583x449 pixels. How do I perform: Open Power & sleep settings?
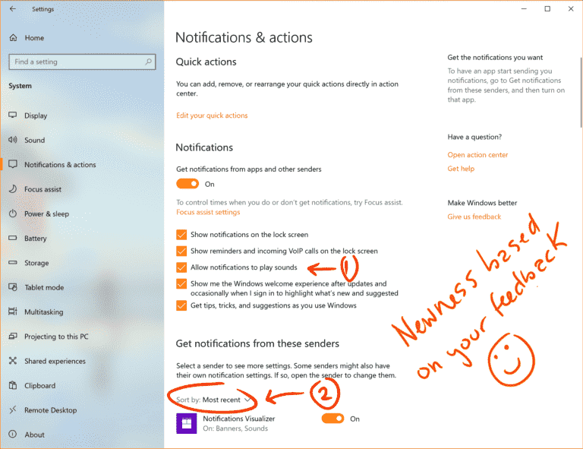pyautogui.click(x=46, y=213)
